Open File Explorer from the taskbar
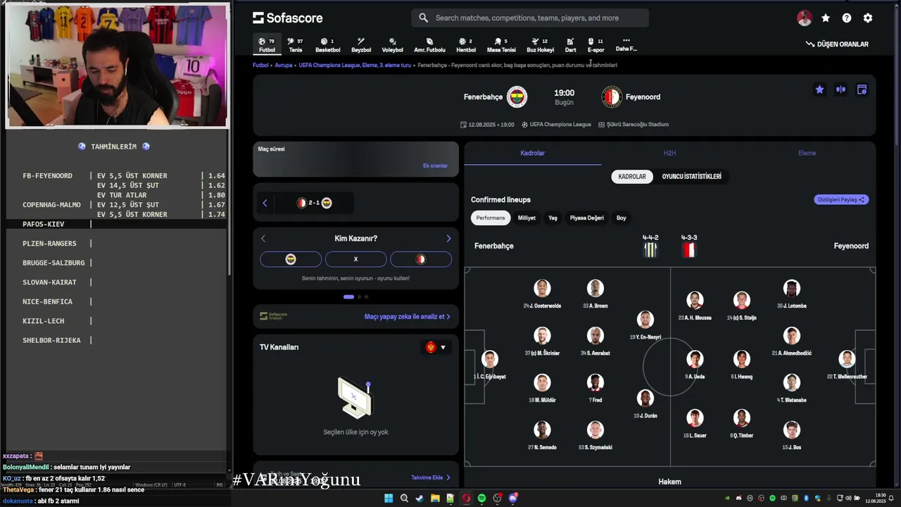901x507 pixels. (x=435, y=498)
